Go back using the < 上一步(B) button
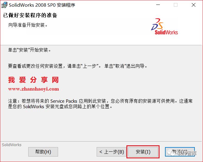Viewport: 203px width, 162px height. (x=112, y=152)
